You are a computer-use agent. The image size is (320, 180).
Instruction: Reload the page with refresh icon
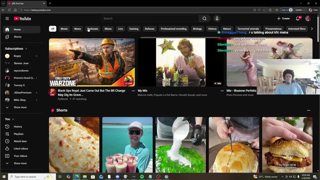(x=9, y=10)
